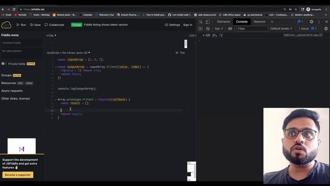The width and height of the screenshot is (330, 186).
Task: Switch to the Console tab
Action: [x=242, y=22]
